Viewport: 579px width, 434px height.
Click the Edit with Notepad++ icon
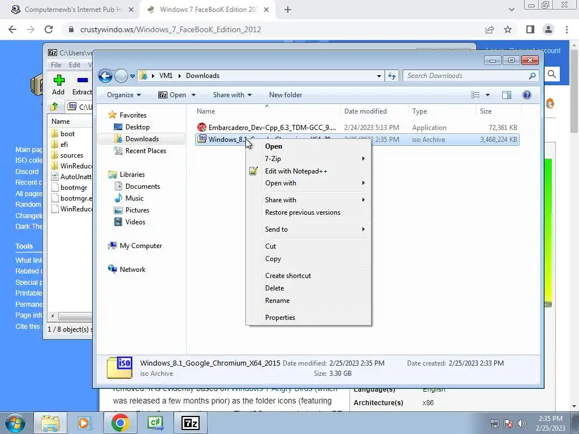(x=253, y=171)
